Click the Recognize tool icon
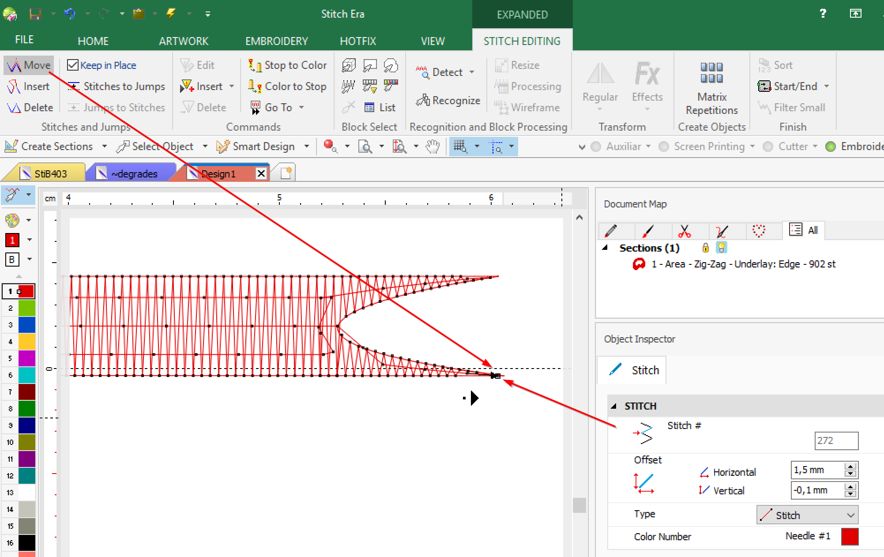The height and width of the screenshot is (557, 884). tap(423, 100)
